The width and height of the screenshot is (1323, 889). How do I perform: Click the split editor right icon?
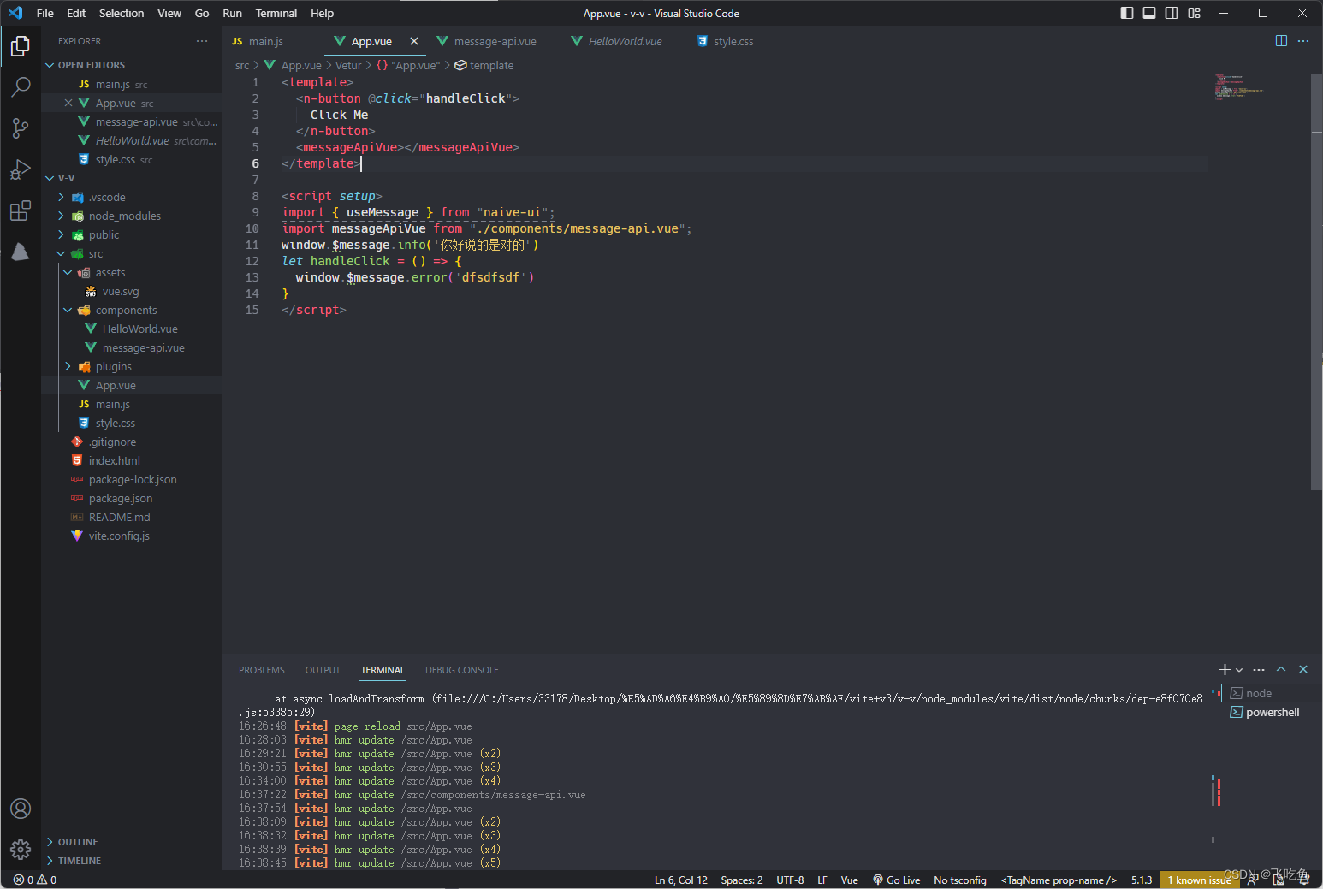pos(1281,41)
